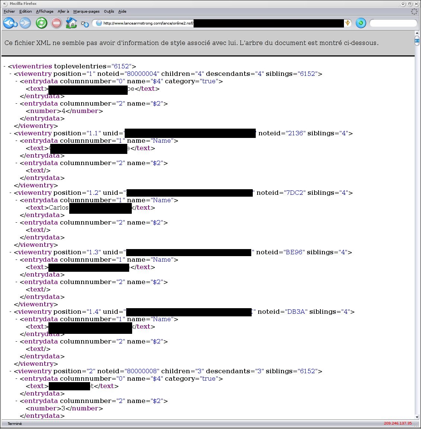Click the site icon in the address bar
Image resolution: width=421 pixels, height=429 pixels.
tap(99, 23)
